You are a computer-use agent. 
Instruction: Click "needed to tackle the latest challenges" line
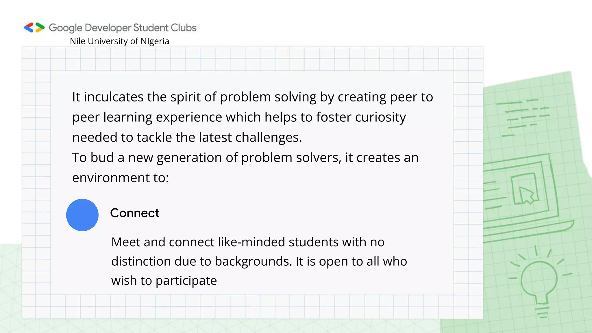[x=187, y=137]
